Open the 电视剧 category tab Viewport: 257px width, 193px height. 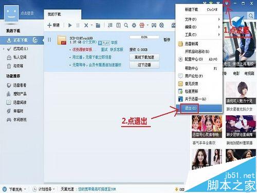click(249, 74)
